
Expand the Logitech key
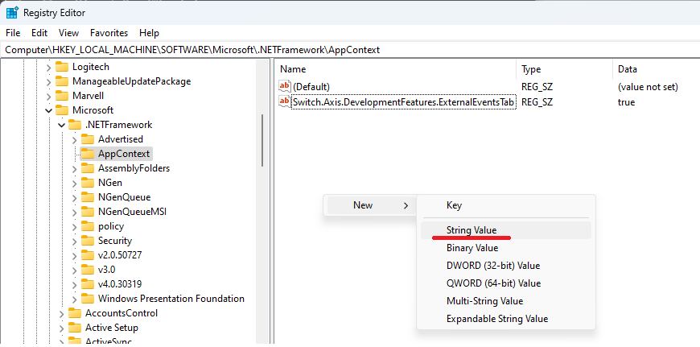pyautogui.click(x=48, y=67)
